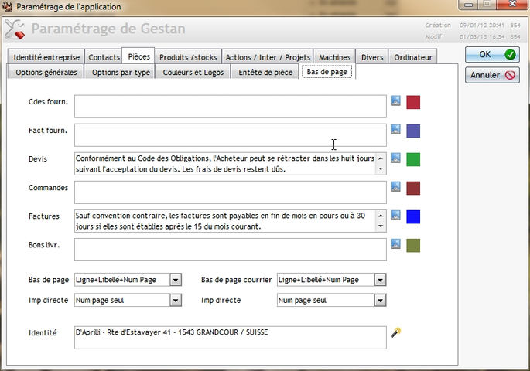Click the image icon beside Commandes field

click(396, 186)
